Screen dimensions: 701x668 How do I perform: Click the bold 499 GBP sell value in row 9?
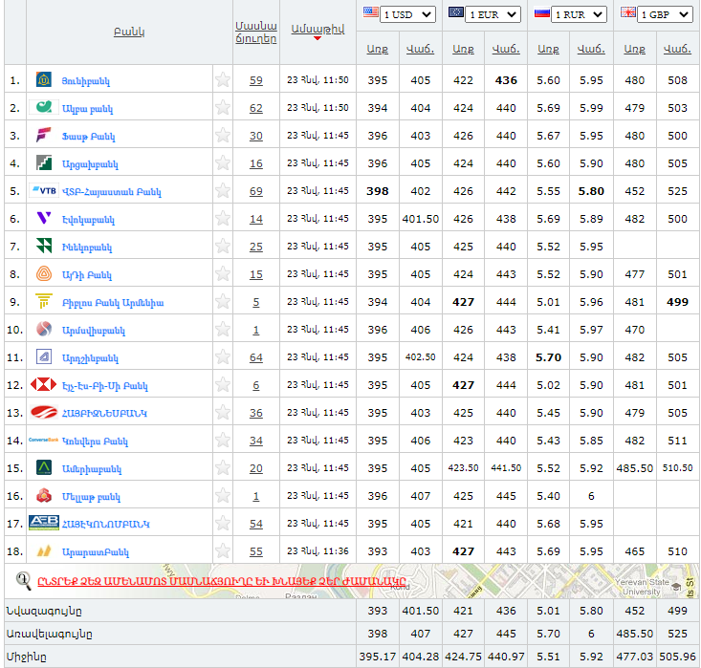pos(677,302)
